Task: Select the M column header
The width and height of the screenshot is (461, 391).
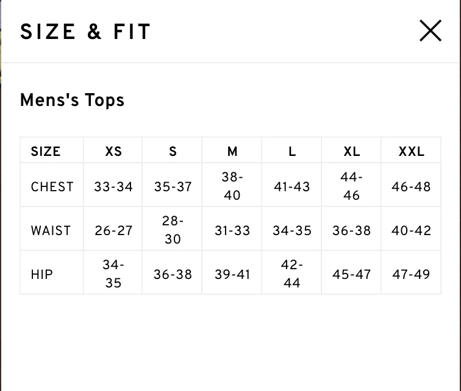Action: [232, 152]
